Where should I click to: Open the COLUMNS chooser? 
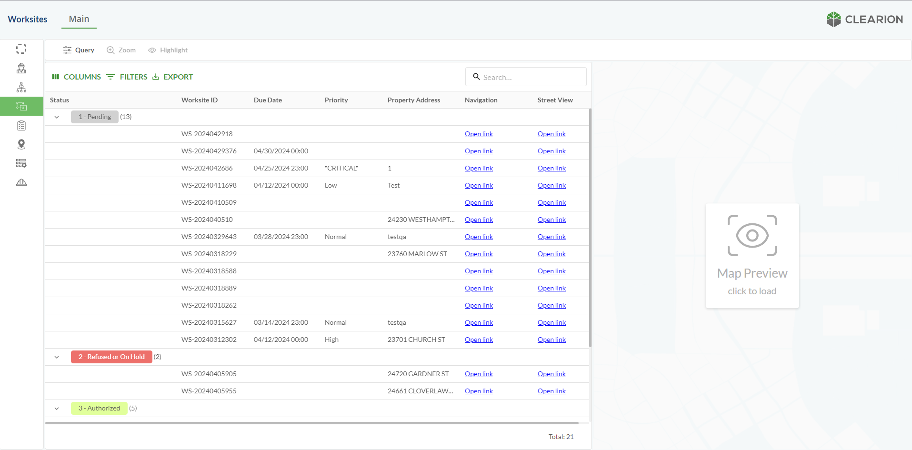pyautogui.click(x=76, y=77)
